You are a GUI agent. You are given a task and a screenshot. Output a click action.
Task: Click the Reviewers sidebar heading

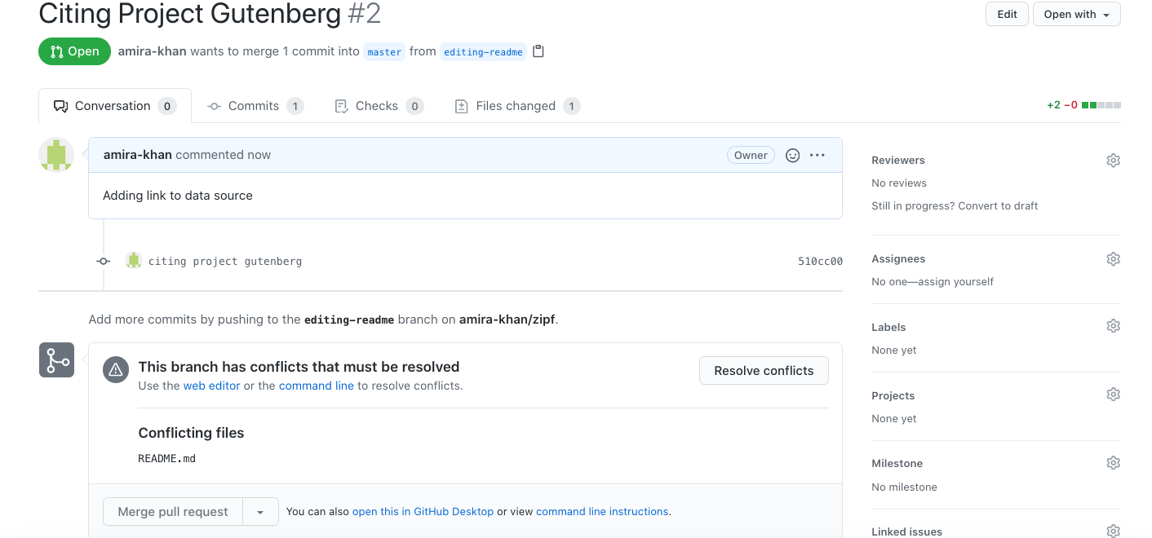click(x=898, y=161)
